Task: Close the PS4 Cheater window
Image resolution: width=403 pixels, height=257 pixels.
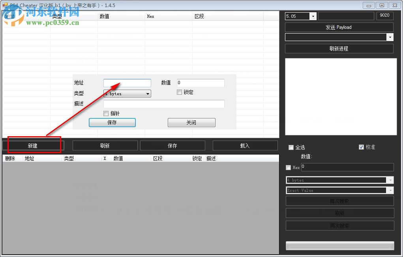Action: pos(395,6)
